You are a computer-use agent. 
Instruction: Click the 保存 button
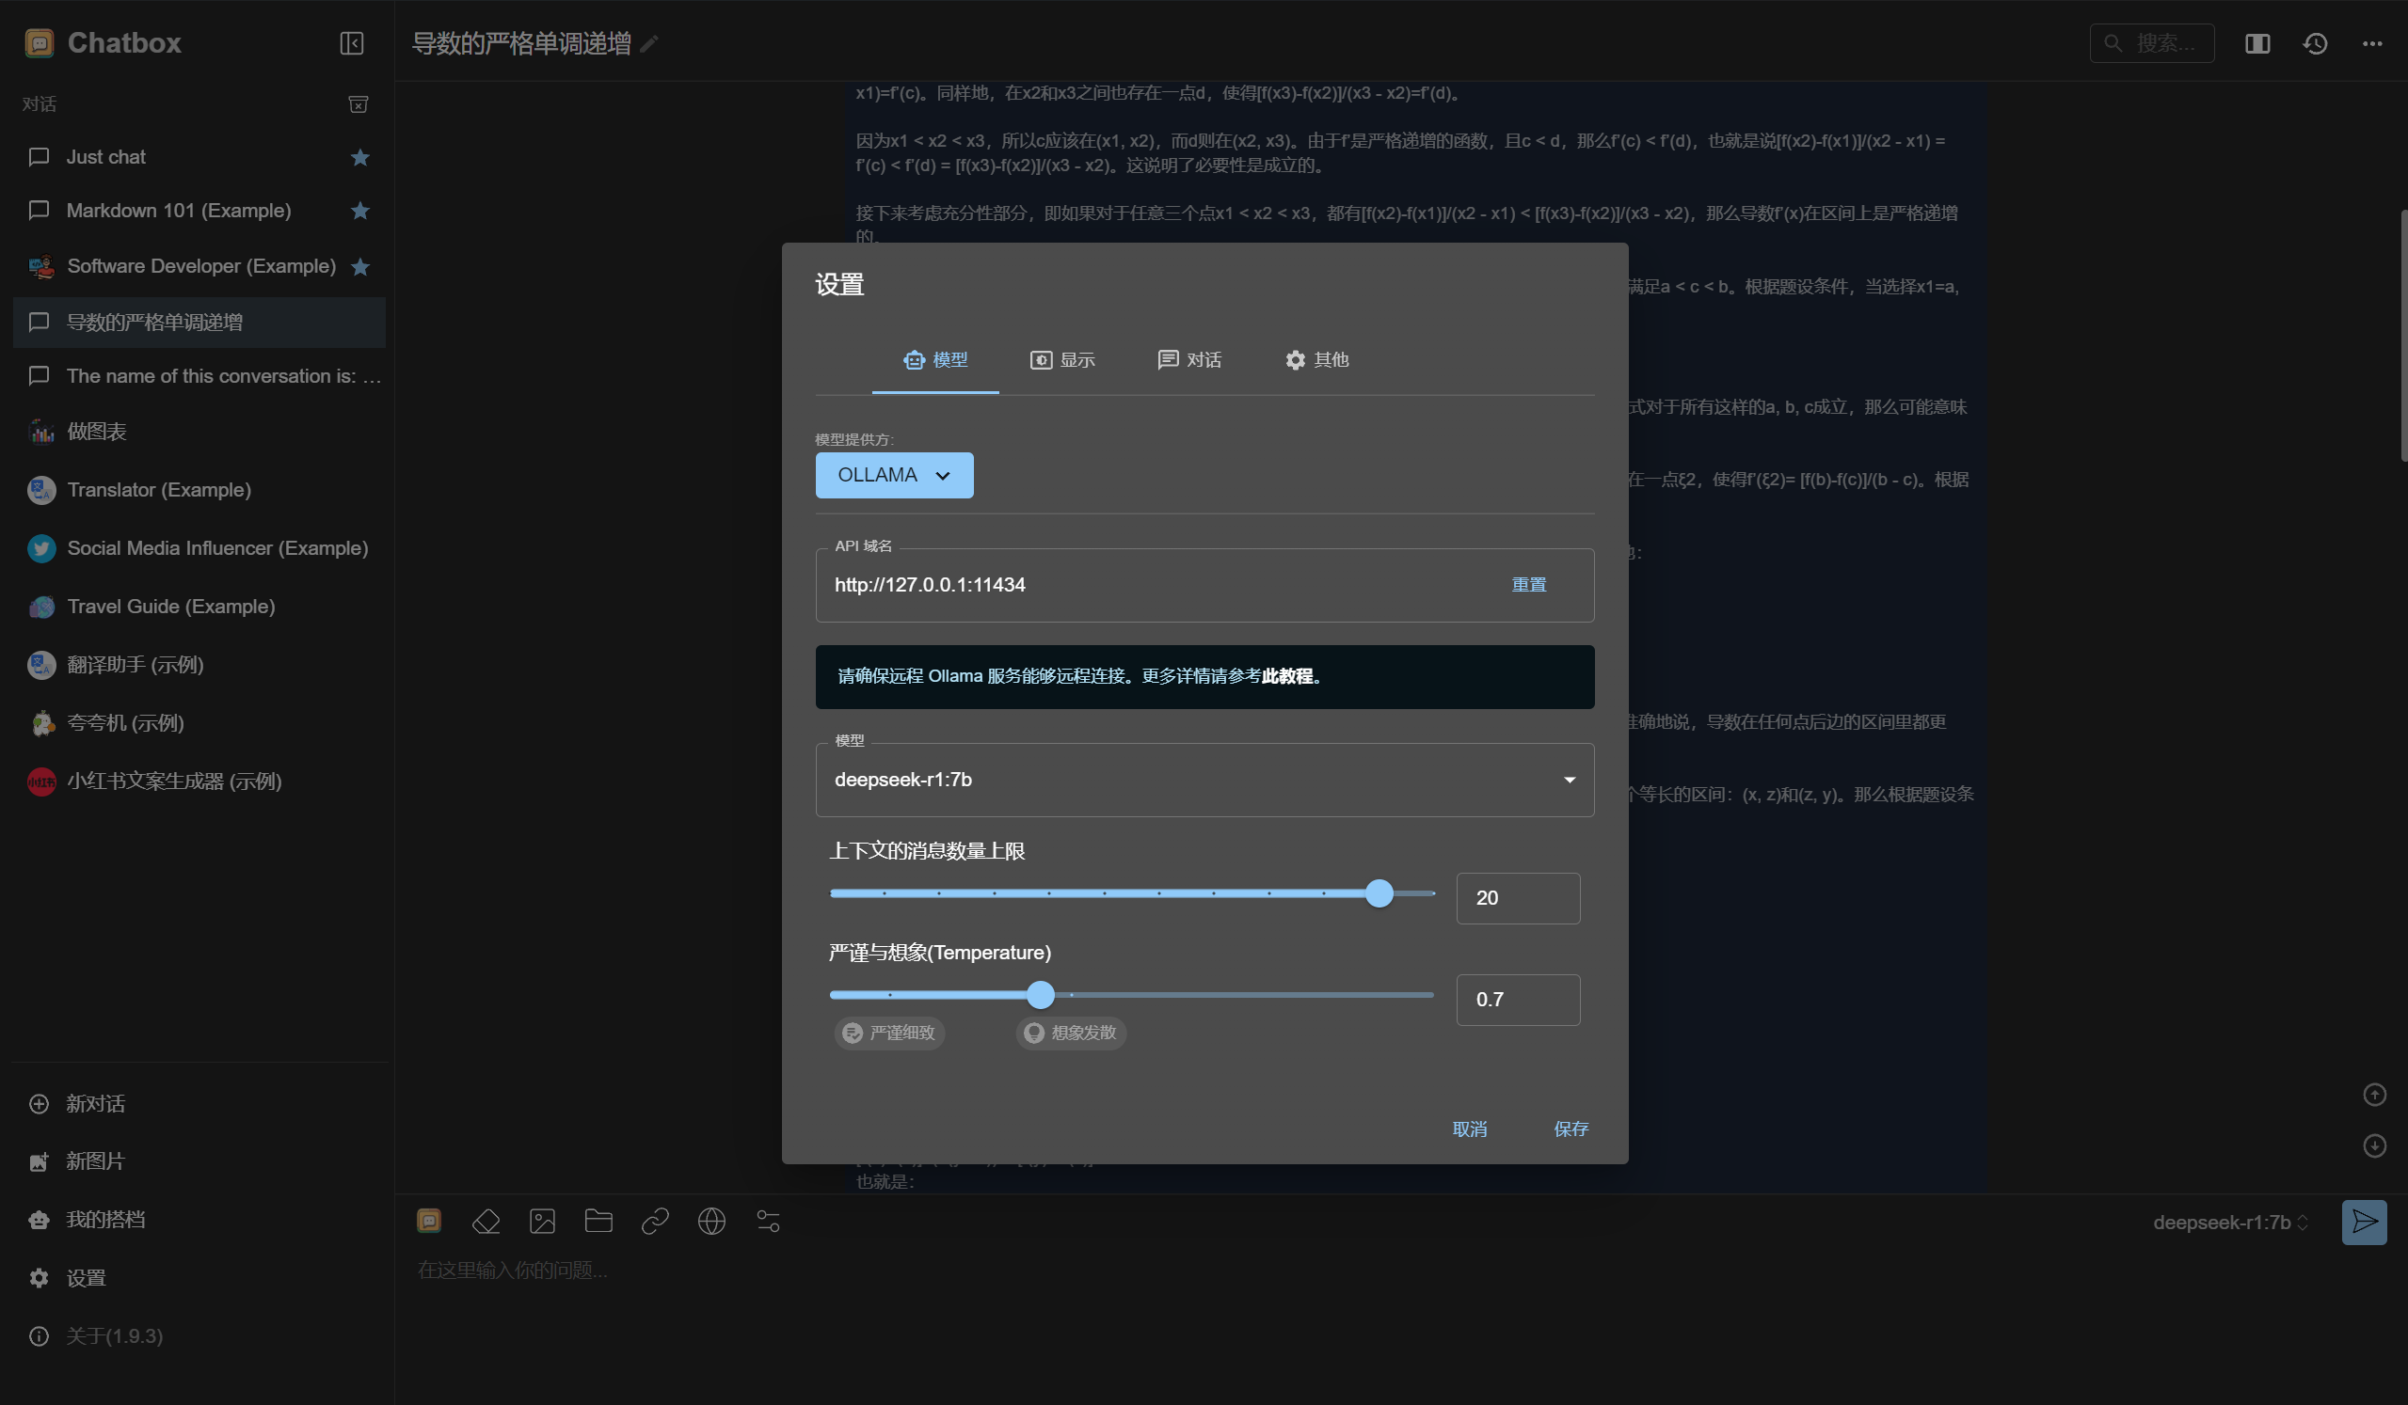[1570, 1129]
